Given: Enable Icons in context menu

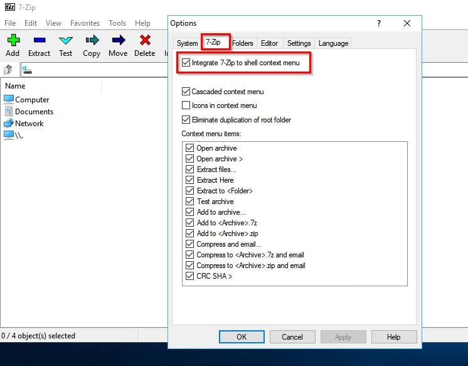Looking at the screenshot, I should [x=186, y=105].
